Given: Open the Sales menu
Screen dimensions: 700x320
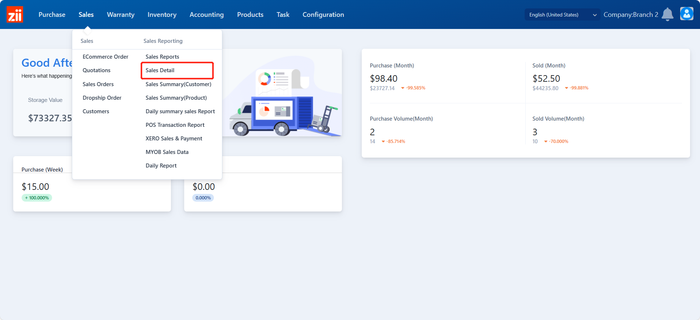Looking at the screenshot, I should [86, 15].
